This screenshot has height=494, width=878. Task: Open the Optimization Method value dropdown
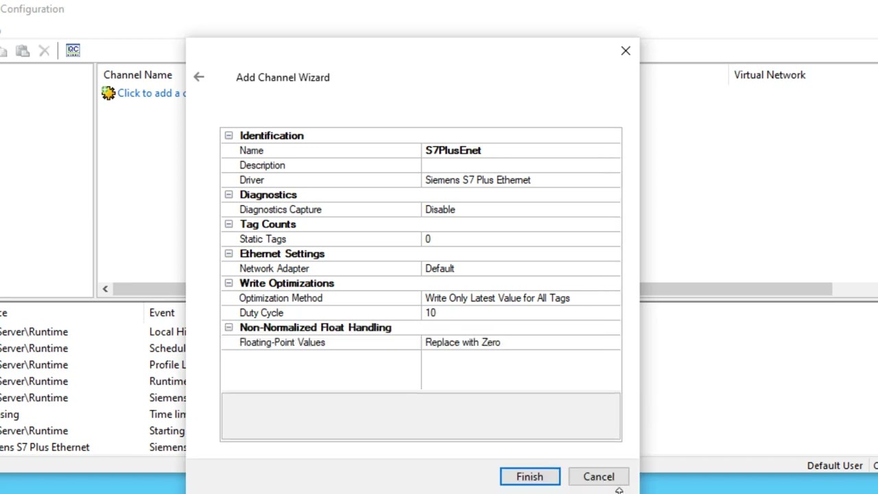point(521,298)
